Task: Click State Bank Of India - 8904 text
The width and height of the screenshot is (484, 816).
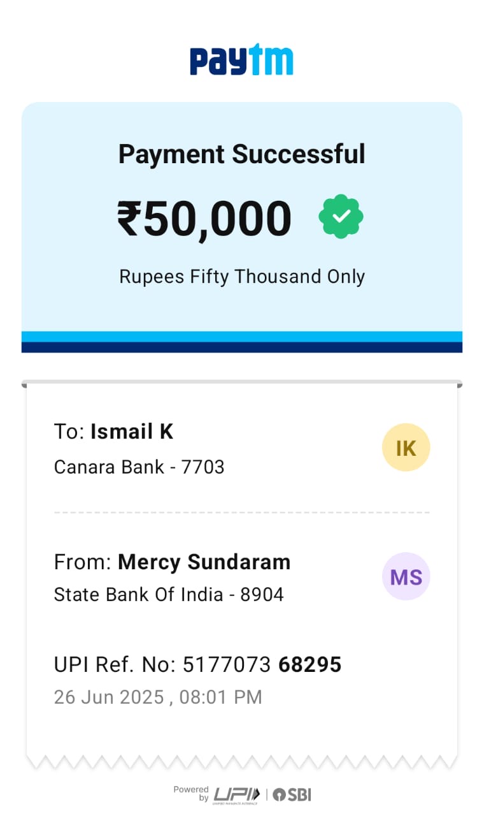Action: (x=169, y=594)
